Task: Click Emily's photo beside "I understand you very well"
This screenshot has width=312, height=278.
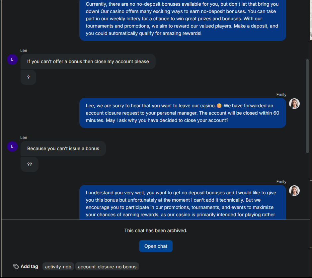Action: pos(294,191)
